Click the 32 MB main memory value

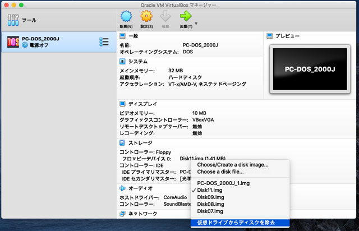pyautogui.click(x=176, y=71)
